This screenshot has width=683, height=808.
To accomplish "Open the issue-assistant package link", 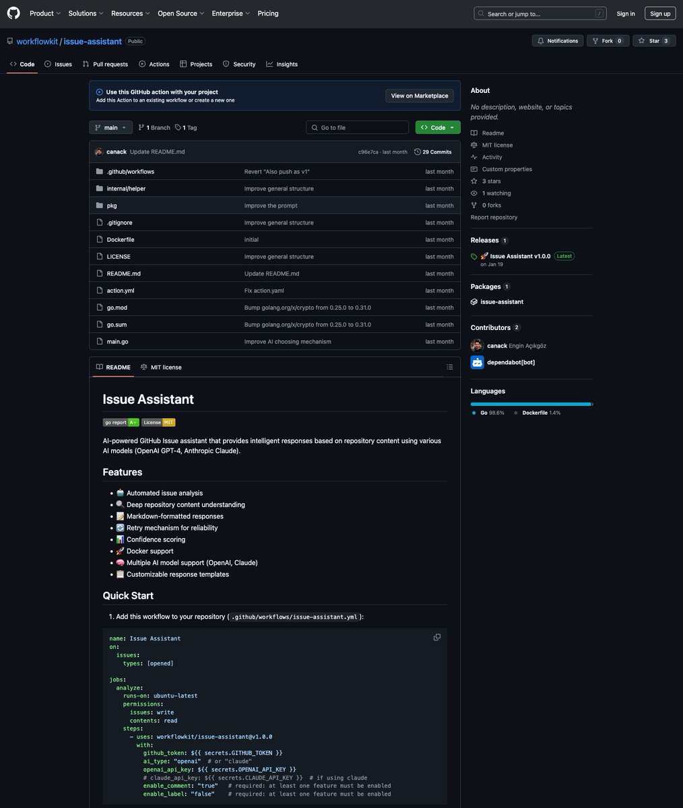I will pyautogui.click(x=502, y=302).
